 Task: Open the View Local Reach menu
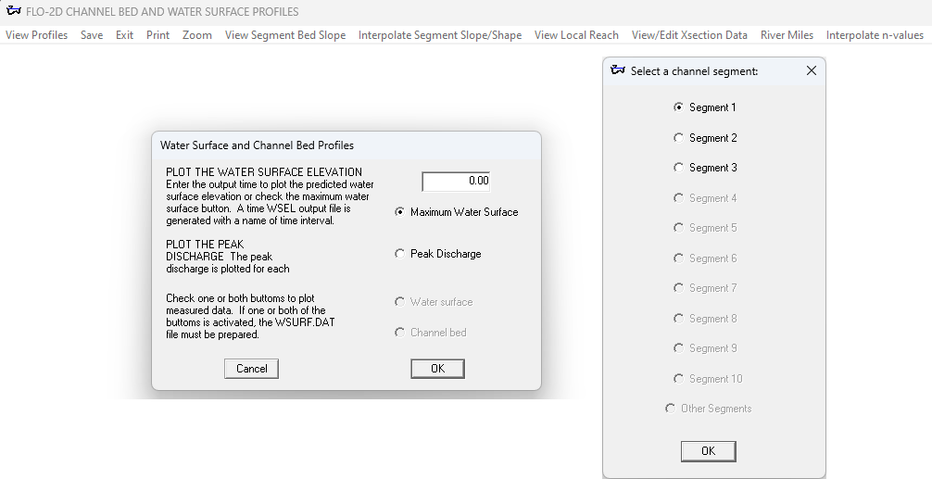tap(576, 35)
